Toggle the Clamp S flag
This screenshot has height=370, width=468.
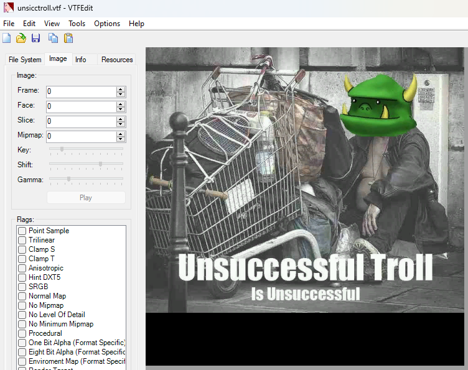coord(22,249)
